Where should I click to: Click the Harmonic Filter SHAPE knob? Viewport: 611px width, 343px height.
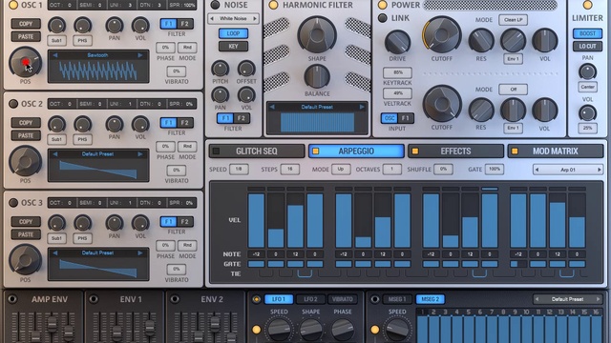pos(317,34)
